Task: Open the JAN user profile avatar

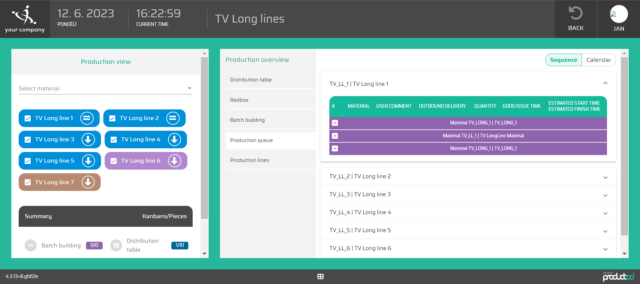Action: 619,14
